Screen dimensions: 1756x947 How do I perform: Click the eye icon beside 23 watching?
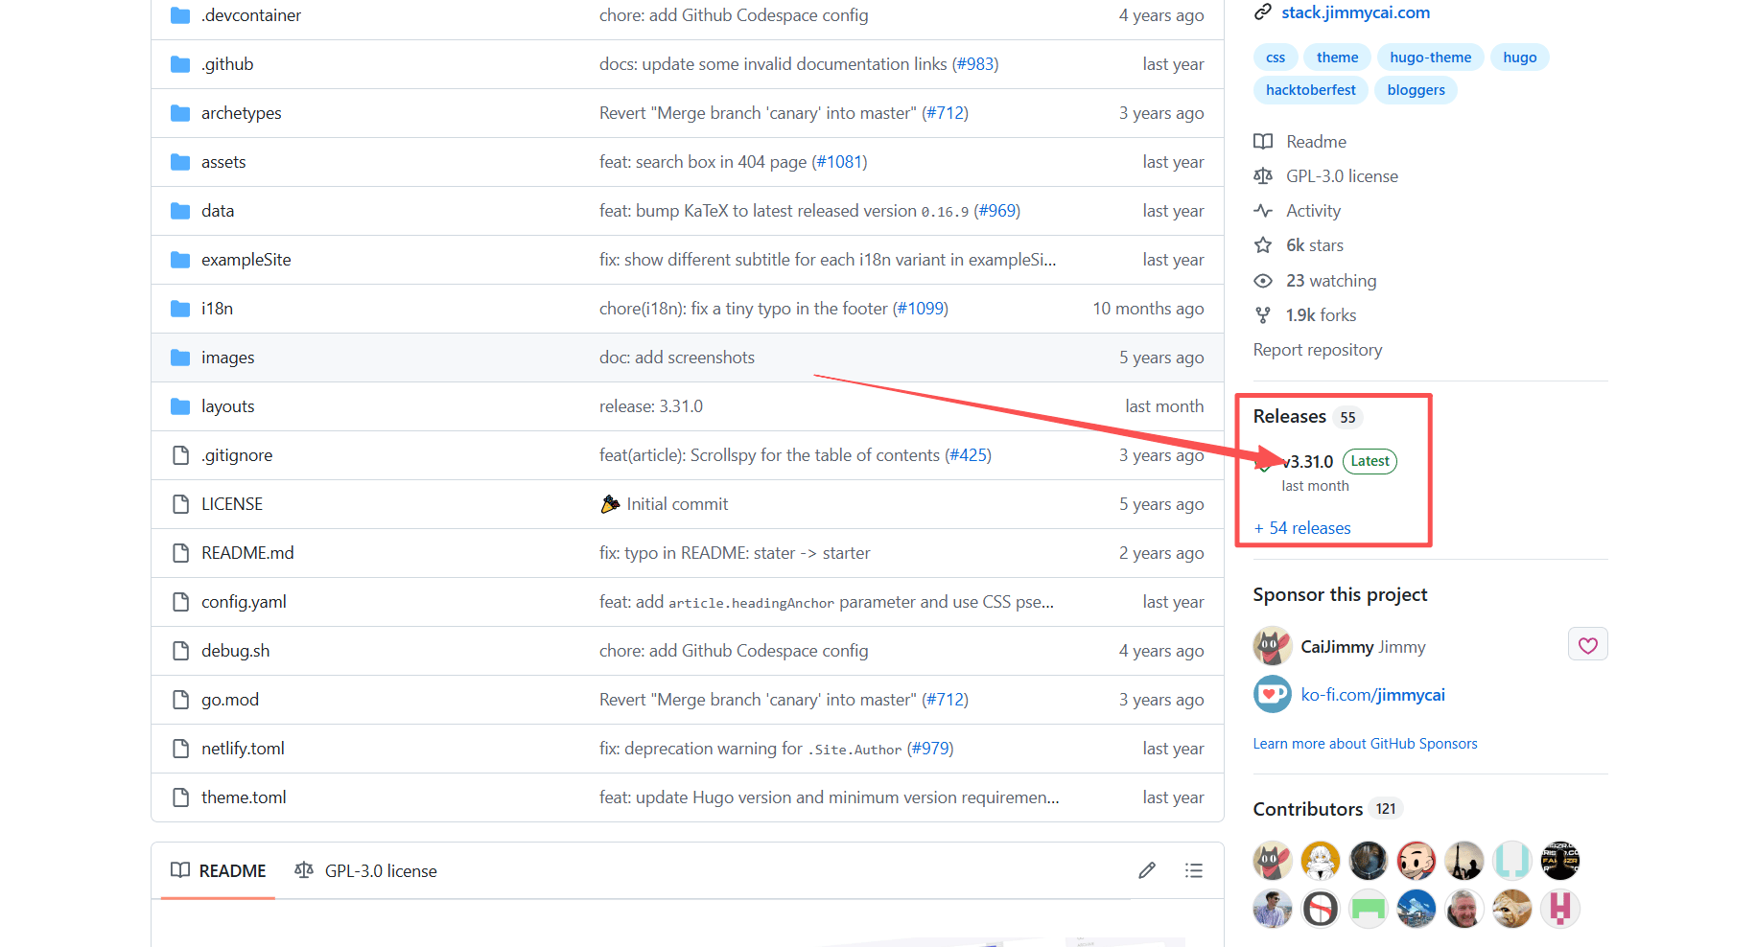tap(1263, 280)
